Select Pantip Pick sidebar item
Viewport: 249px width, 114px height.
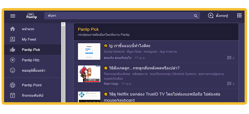(33, 50)
